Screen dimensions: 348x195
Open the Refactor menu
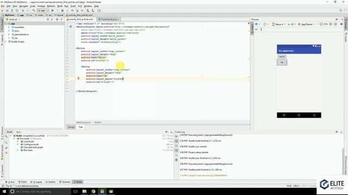[51, 6]
